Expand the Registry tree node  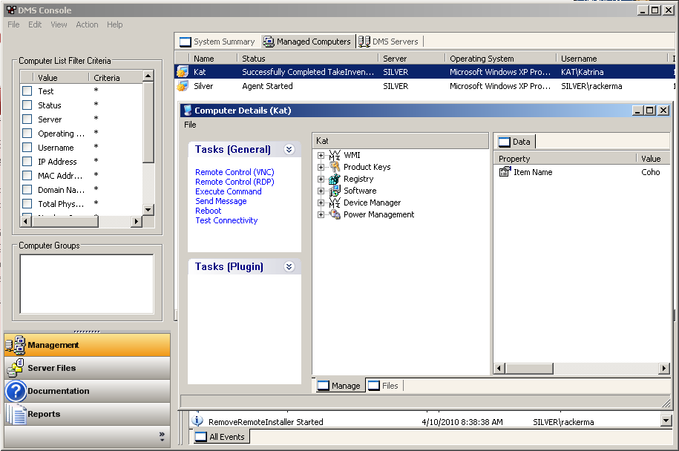(x=321, y=180)
